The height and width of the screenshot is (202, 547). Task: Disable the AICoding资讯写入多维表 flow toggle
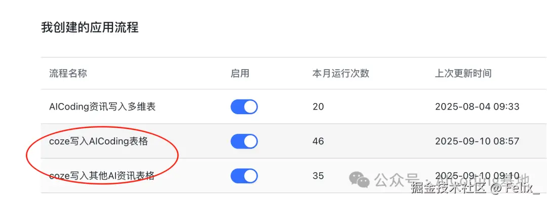coord(244,107)
